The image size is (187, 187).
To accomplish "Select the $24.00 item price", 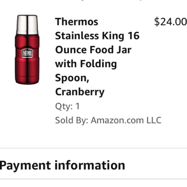I will (170, 22).
